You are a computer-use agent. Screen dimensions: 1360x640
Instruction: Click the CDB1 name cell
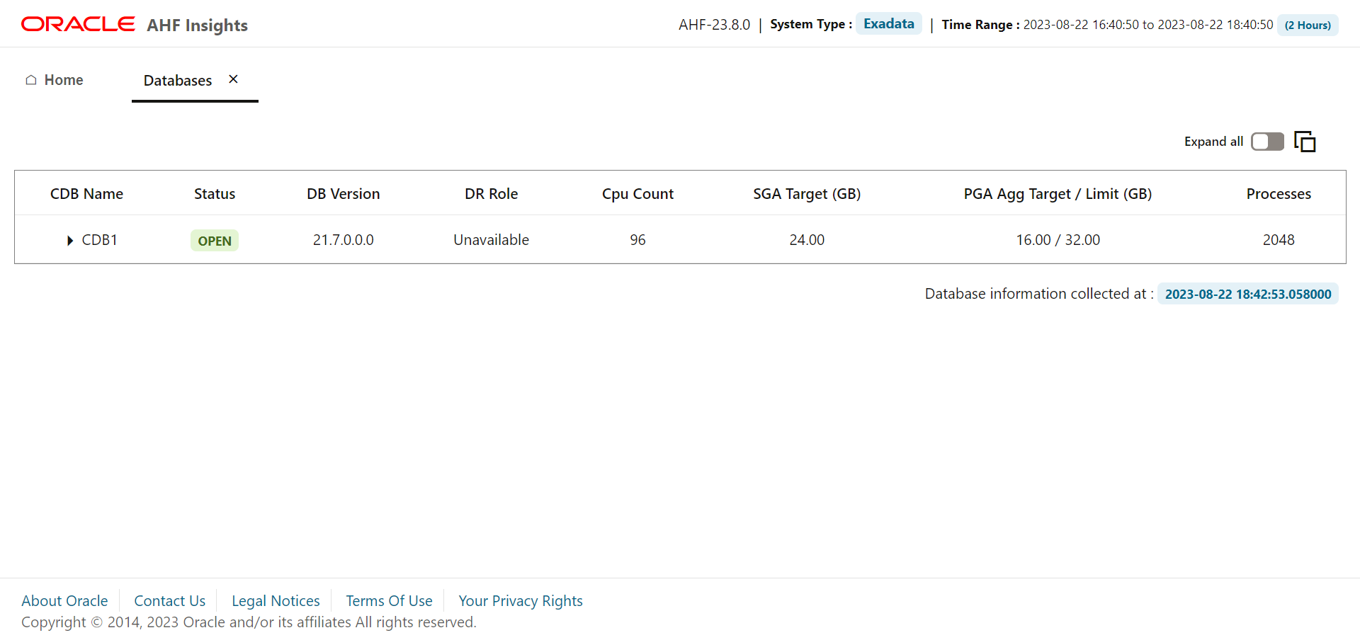click(x=100, y=240)
